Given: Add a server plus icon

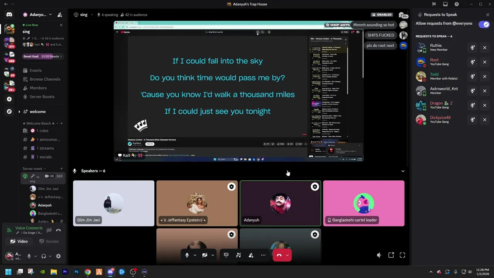Looking at the screenshot, I should tap(9, 99).
